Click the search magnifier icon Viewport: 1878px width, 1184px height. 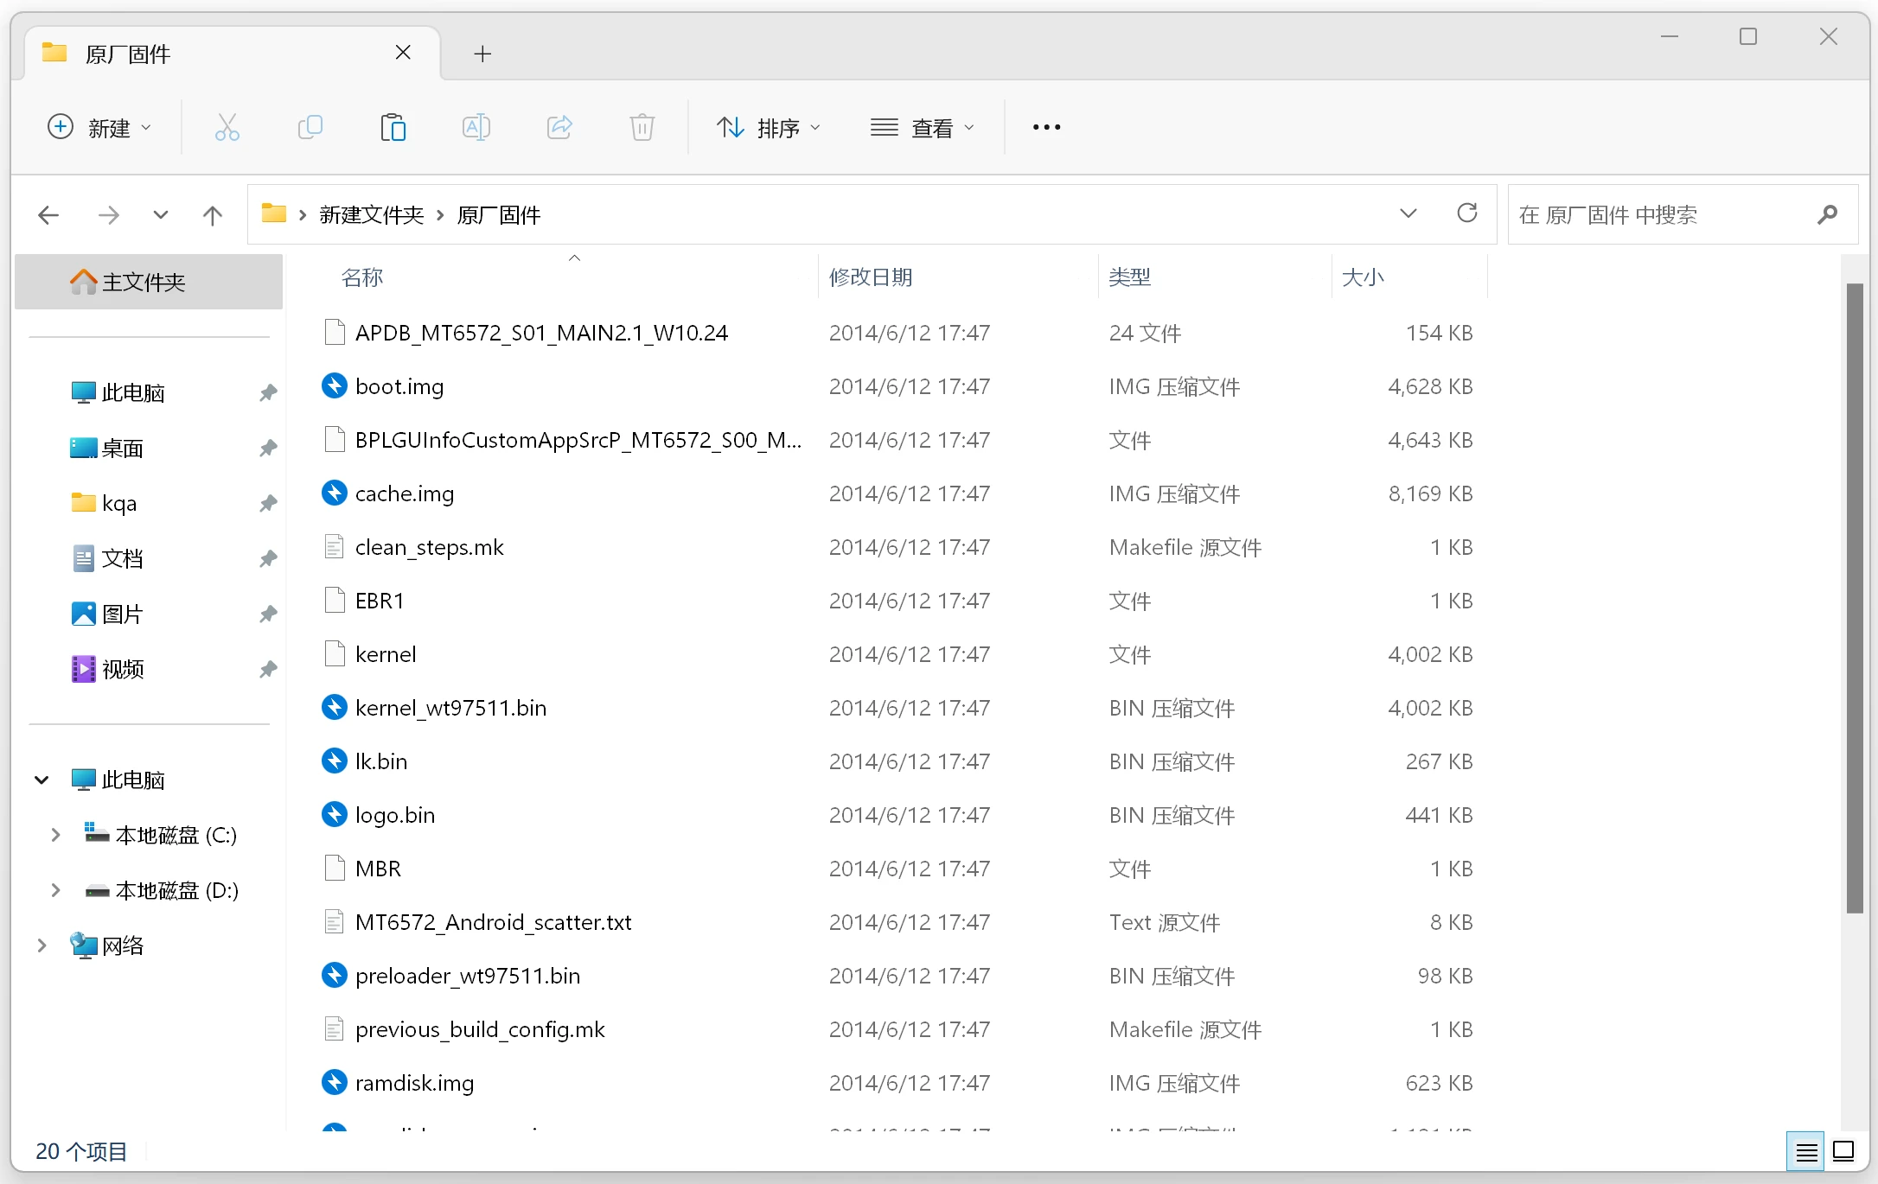click(x=1827, y=214)
